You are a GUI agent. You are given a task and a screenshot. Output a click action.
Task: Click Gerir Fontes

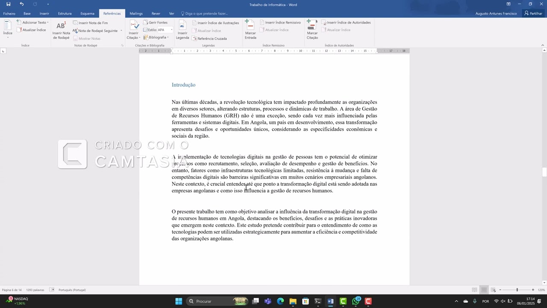[155, 22]
